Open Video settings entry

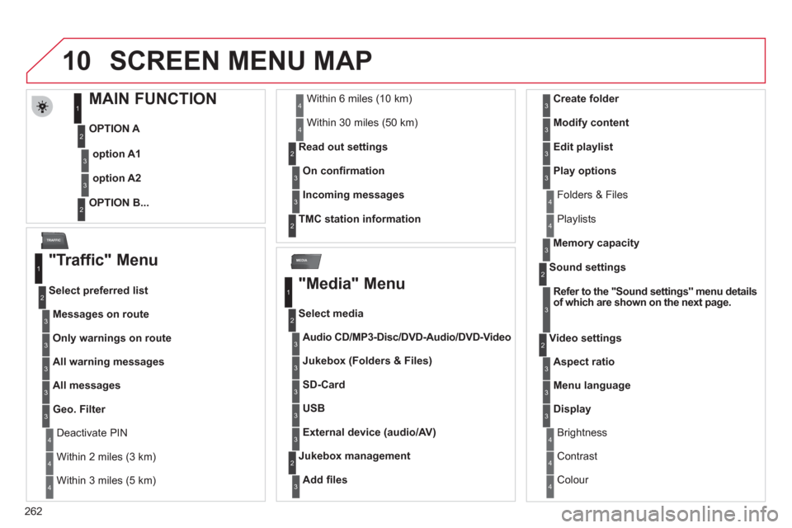point(586,338)
